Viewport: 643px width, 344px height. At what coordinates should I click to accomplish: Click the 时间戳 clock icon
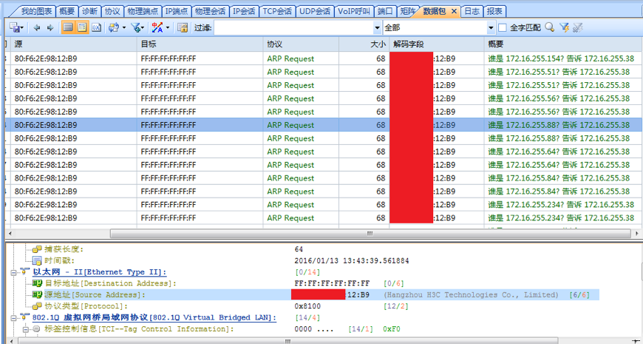pyautogui.click(x=37, y=260)
